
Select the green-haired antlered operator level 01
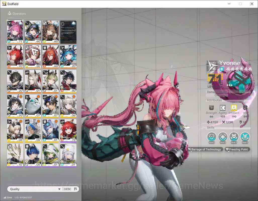coord(51,81)
